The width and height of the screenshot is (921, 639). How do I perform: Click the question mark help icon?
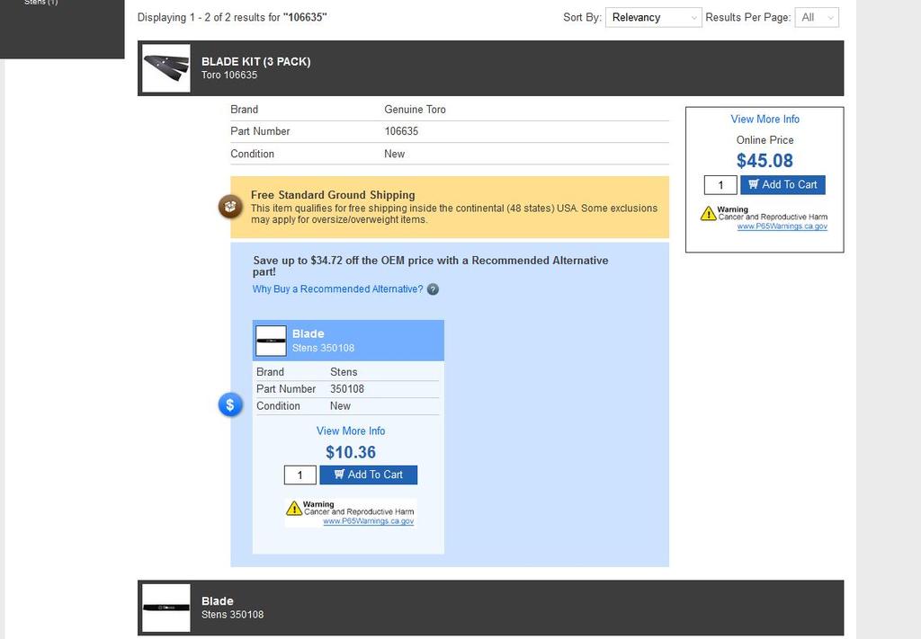point(433,289)
